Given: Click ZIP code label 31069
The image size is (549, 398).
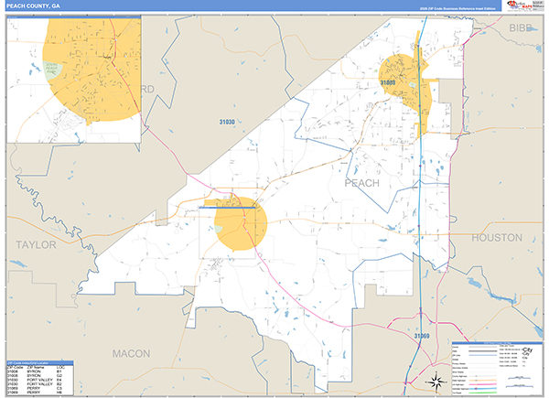Looking at the screenshot, I should (x=422, y=336).
